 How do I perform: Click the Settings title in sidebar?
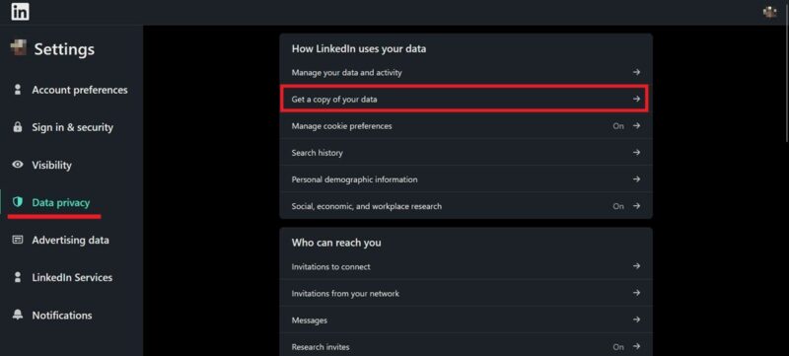[64, 49]
